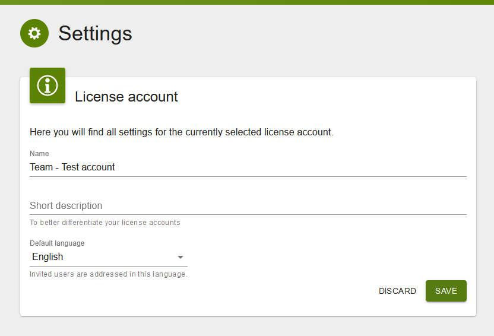Click the Default language label

tap(57, 243)
